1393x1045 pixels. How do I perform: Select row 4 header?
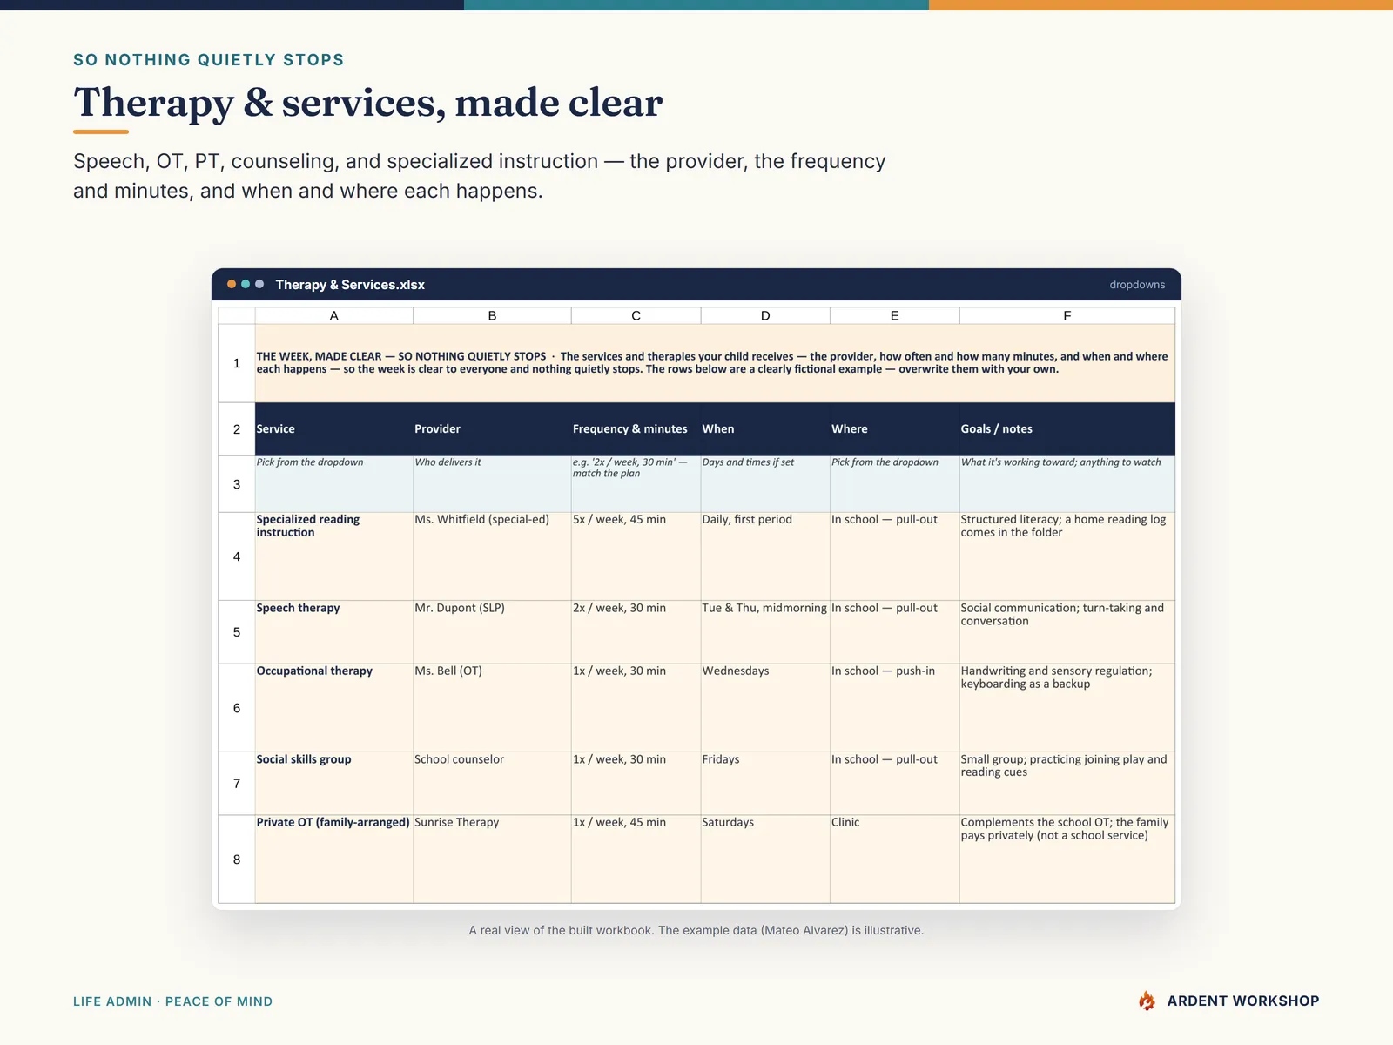point(237,556)
